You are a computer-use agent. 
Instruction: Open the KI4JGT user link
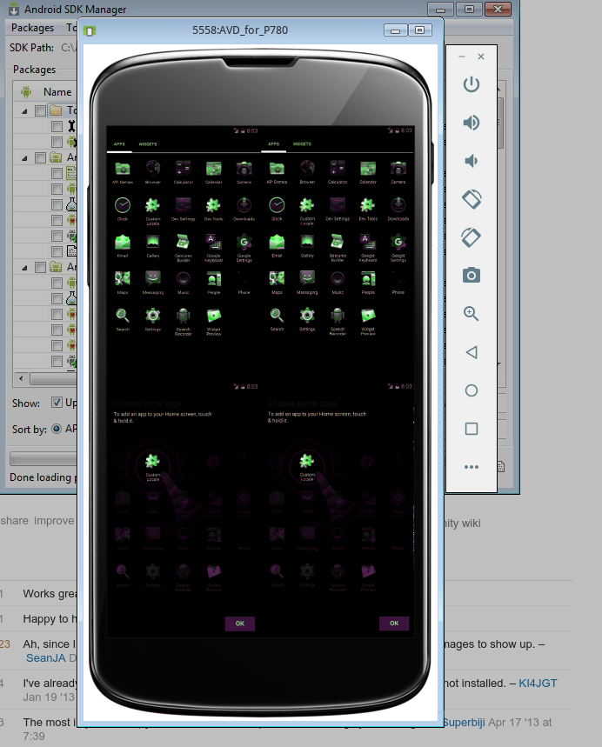click(538, 684)
